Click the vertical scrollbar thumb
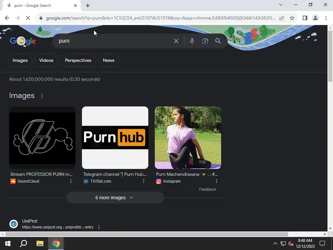 pyautogui.click(x=330, y=56)
